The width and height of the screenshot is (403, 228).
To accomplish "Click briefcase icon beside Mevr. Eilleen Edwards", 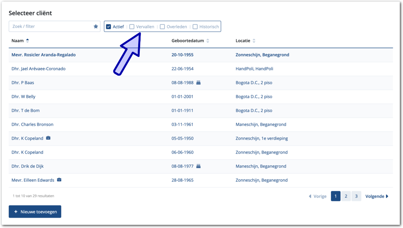I will point(59,180).
